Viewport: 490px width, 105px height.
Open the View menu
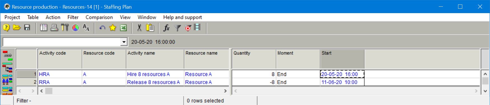[x=125, y=17]
